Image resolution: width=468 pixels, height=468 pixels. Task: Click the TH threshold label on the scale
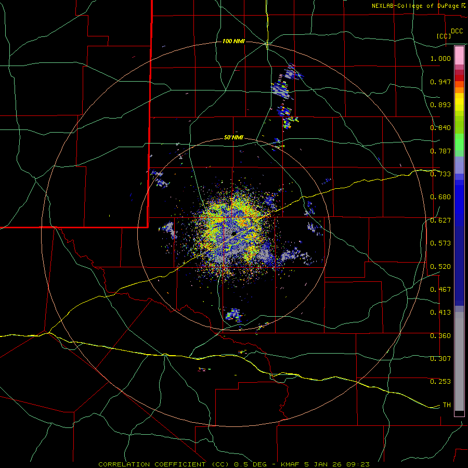coord(447,405)
